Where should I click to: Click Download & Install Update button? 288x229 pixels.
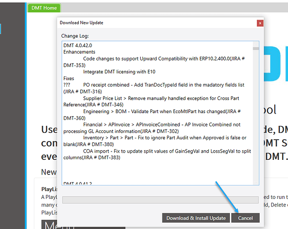click(196, 218)
